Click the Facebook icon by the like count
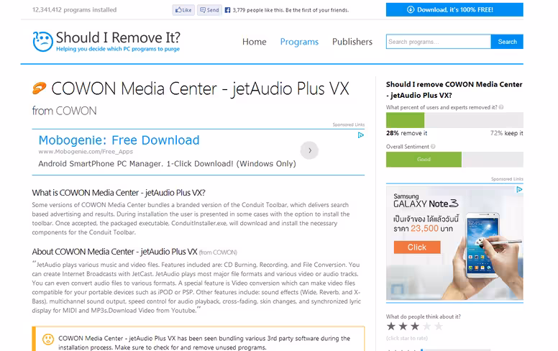 tap(227, 10)
